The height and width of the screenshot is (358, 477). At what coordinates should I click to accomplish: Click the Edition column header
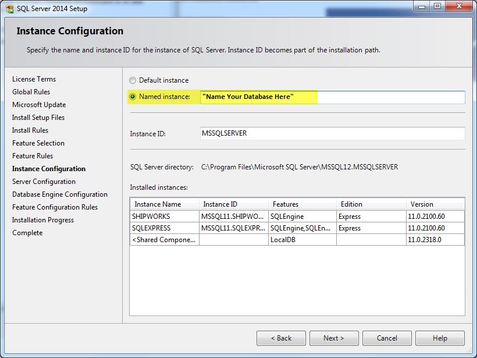click(x=371, y=204)
